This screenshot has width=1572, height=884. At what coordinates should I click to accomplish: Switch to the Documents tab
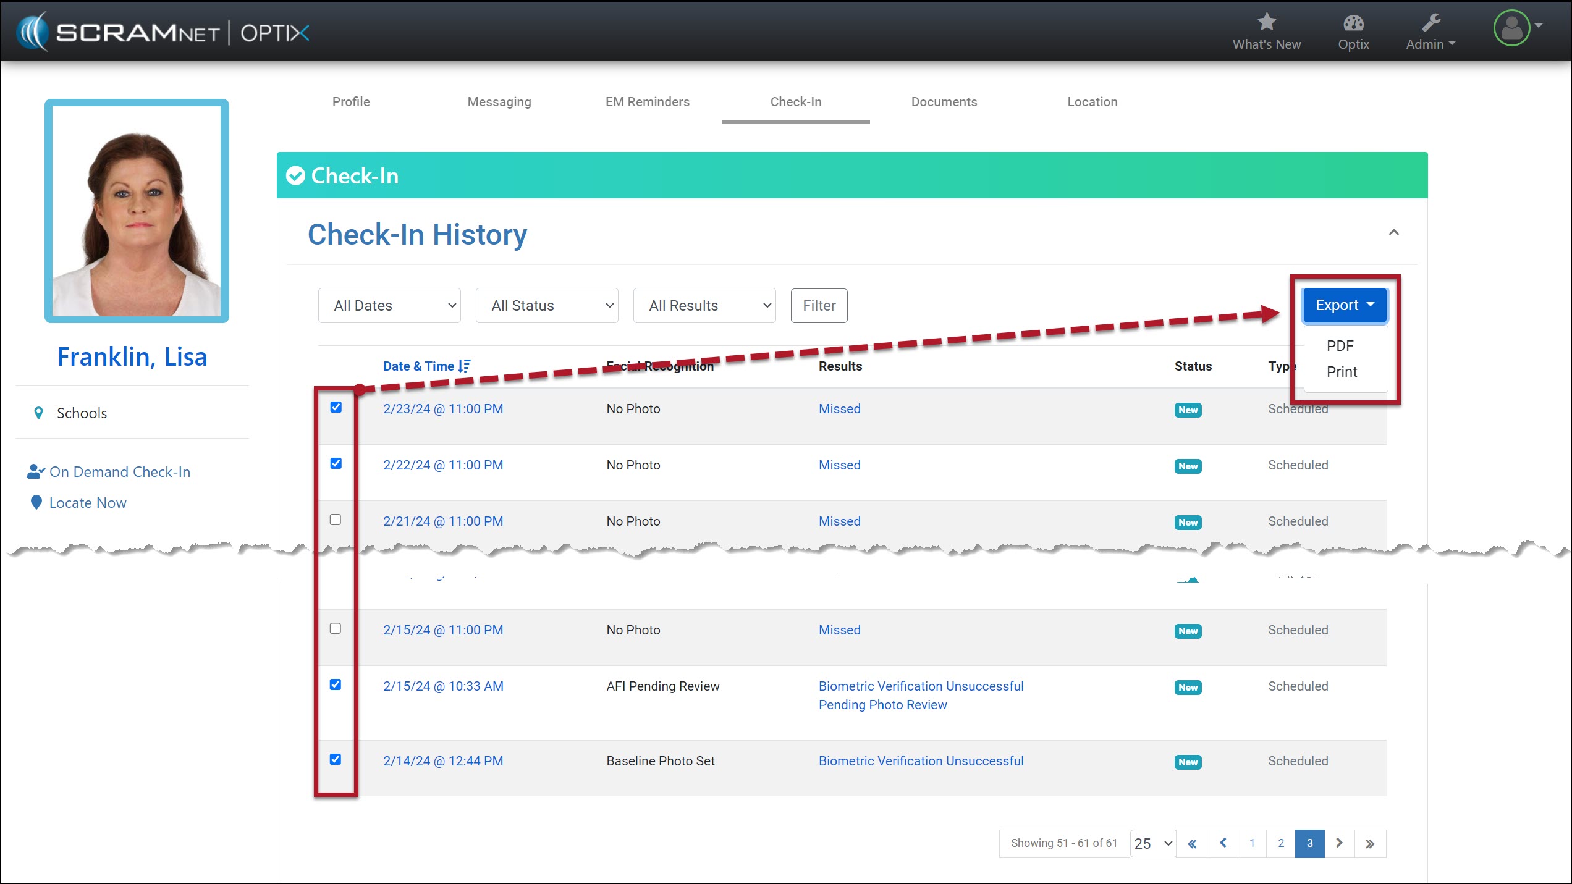pos(944,102)
